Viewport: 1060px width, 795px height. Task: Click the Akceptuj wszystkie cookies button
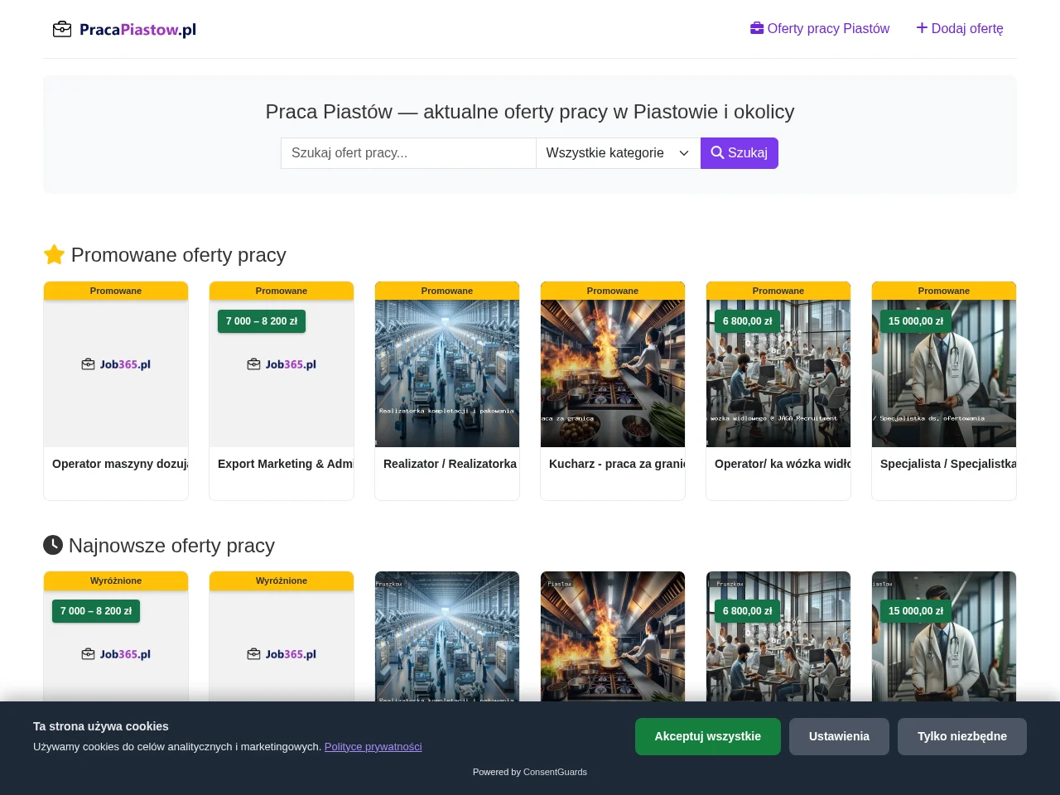tap(708, 736)
